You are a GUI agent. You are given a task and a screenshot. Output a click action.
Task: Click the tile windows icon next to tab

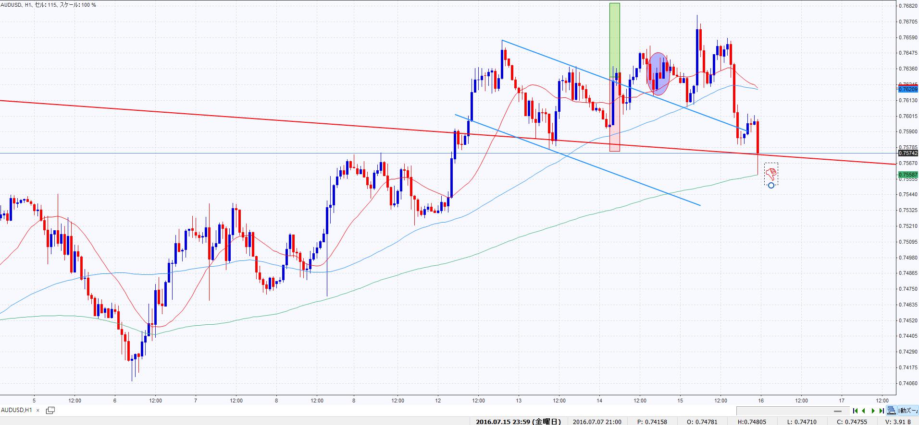pos(50,410)
